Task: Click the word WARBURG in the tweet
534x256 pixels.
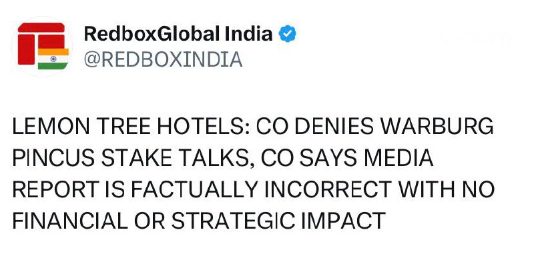Action: coord(437,127)
